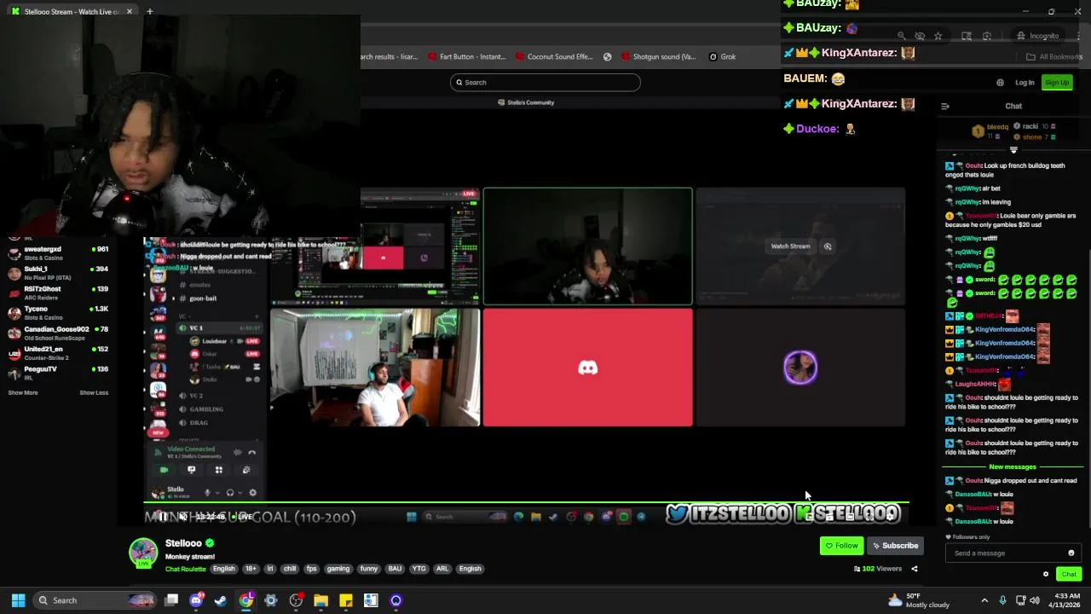Open PeeguuTV's channel in the sidebar
Viewport: 1091px width, 614px height.
coord(58,373)
